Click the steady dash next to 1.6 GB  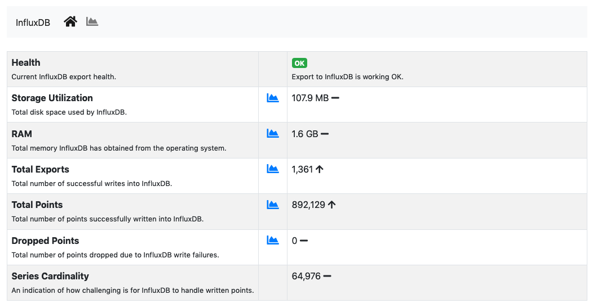pos(325,134)
